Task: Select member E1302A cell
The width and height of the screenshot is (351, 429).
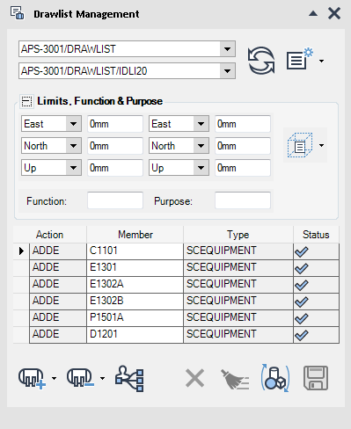Action: (x=135, y=284)
